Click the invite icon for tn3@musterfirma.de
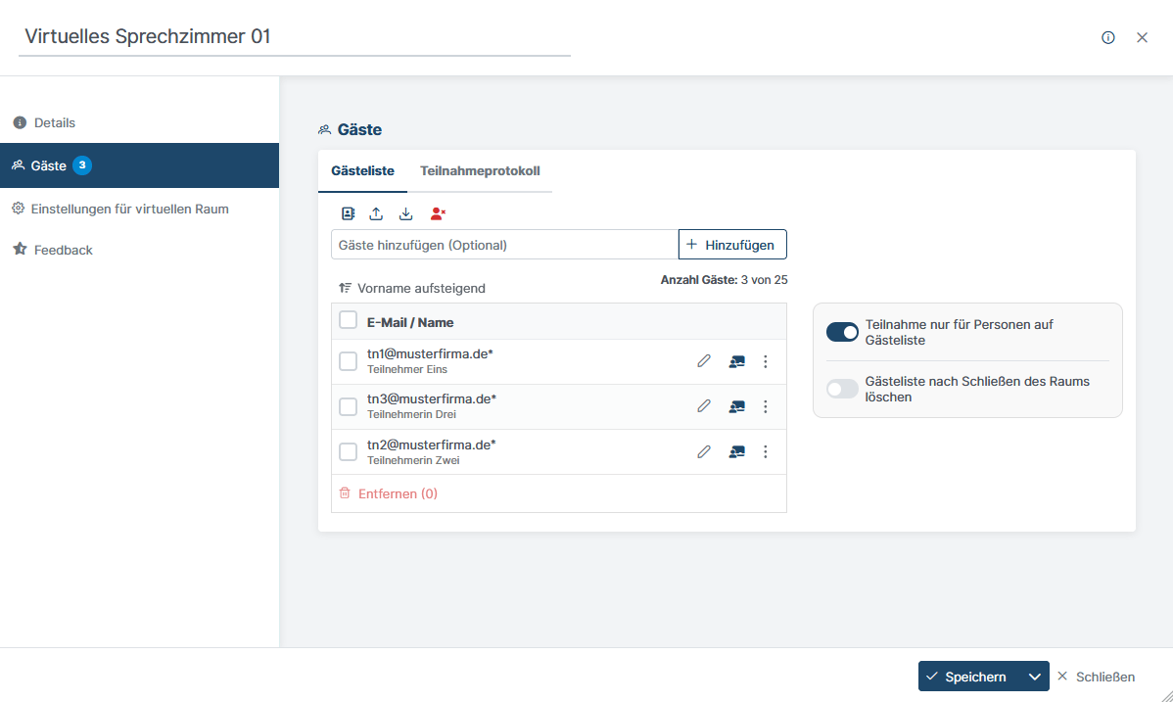The image size is (1173, 702). (x=736, y=406)
